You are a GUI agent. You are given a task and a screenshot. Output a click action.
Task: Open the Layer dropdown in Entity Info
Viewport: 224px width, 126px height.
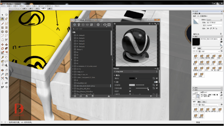215,20
